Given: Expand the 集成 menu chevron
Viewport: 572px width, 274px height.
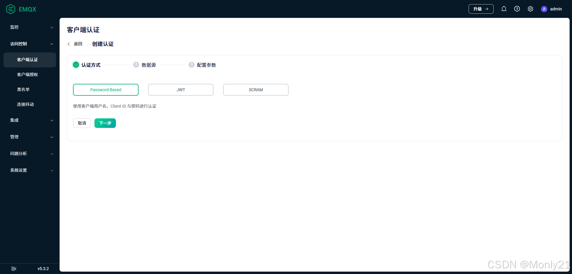Looking at the screenshot, I should pyautogui.click(x=52, y=120).
